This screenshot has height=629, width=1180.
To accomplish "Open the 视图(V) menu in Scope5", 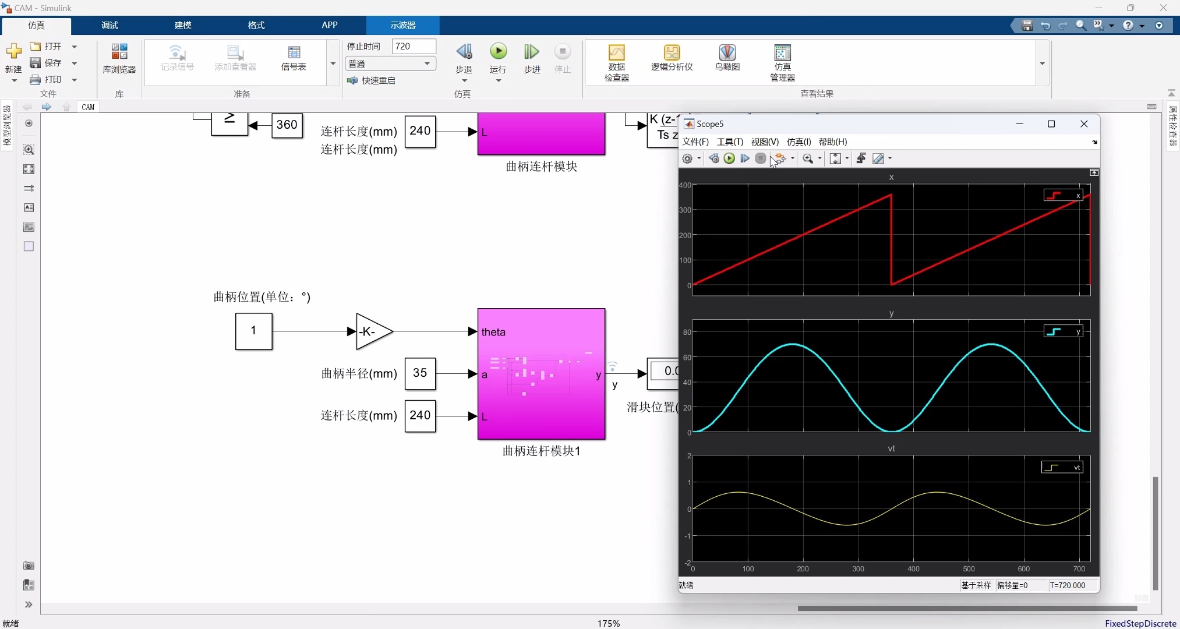I will pos(764,142).
